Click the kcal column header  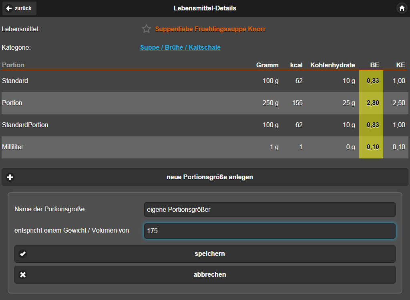(296, 65)
